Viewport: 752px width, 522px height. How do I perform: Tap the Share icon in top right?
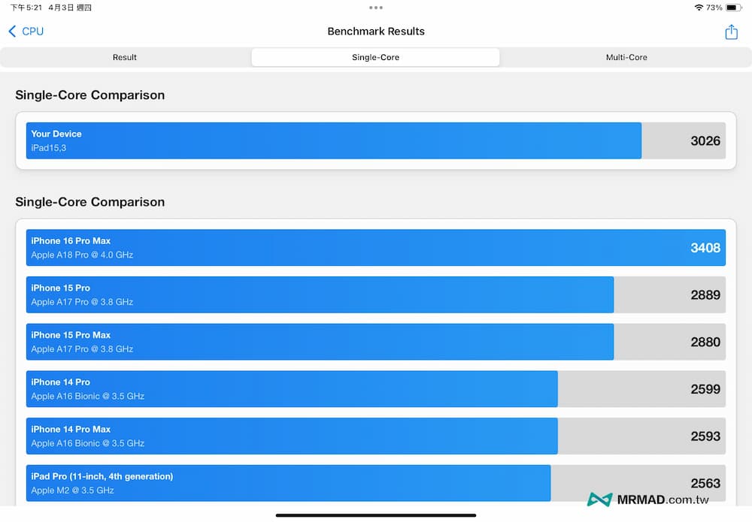[x=731, y=32]
